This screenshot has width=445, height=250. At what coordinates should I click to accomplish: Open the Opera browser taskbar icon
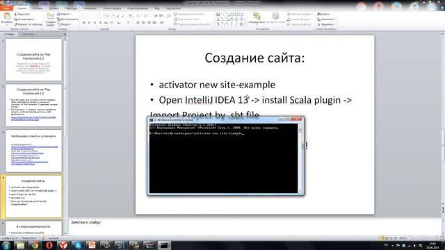pyautogui.click(x=49, y=245)
